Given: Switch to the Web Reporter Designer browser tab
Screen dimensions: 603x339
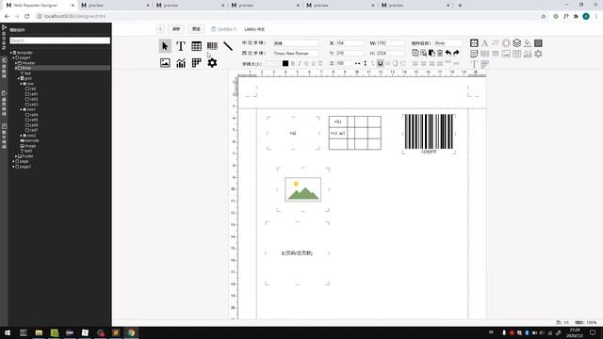Looking at the screenshot, I should tap(39, 6).
